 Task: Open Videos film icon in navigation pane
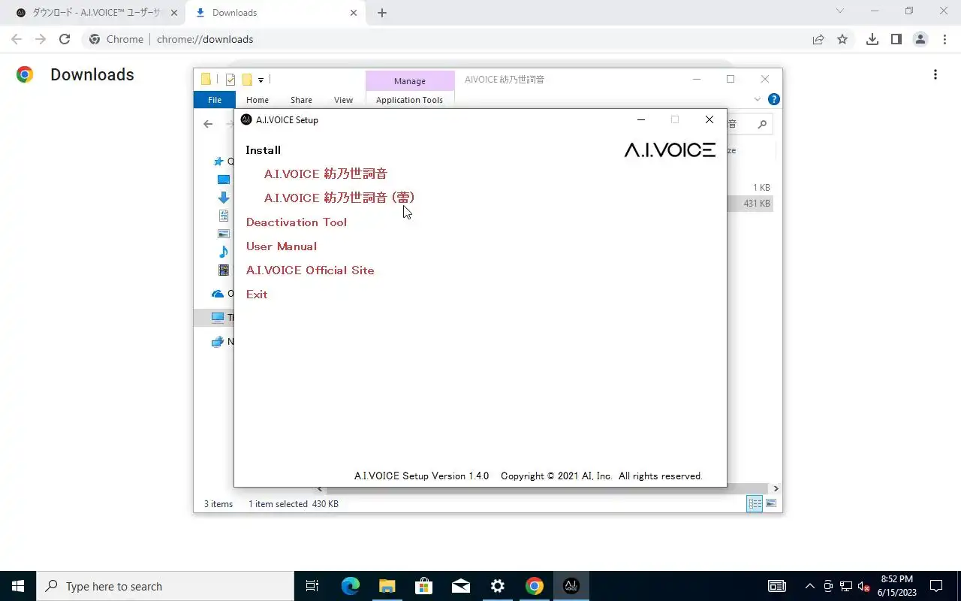point(224,270)
